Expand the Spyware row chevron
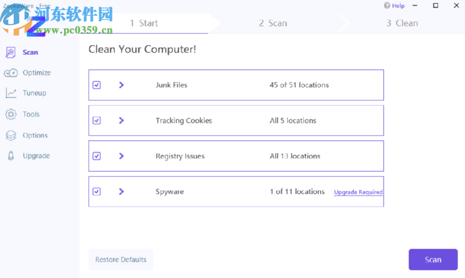Image resolution: width=465 pixels, height=278 pixels. (121, 191)
